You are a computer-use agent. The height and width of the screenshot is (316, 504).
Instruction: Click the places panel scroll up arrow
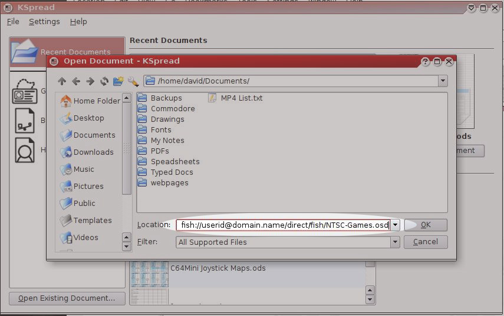point(127,98)
